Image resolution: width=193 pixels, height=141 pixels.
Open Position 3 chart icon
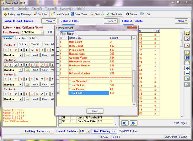pyautogui.click(x=27, y=85)
